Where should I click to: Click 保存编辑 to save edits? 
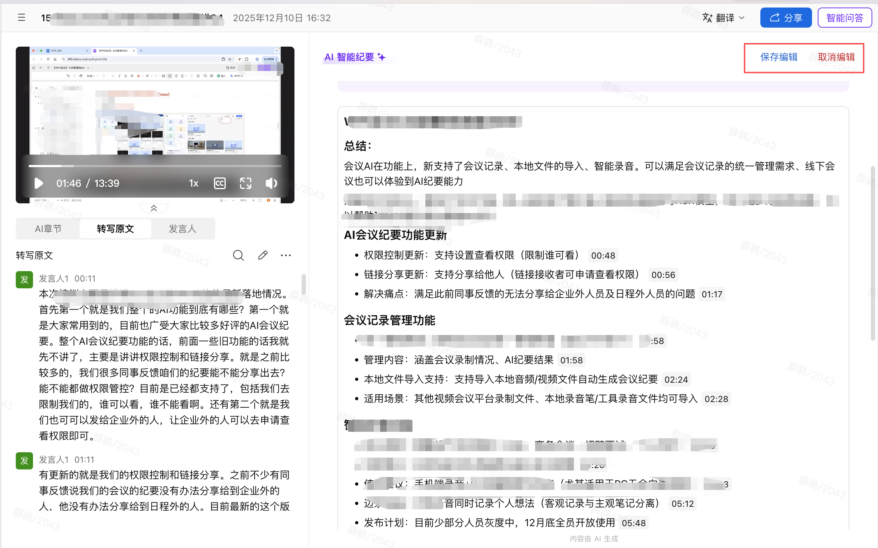point(778,57)
